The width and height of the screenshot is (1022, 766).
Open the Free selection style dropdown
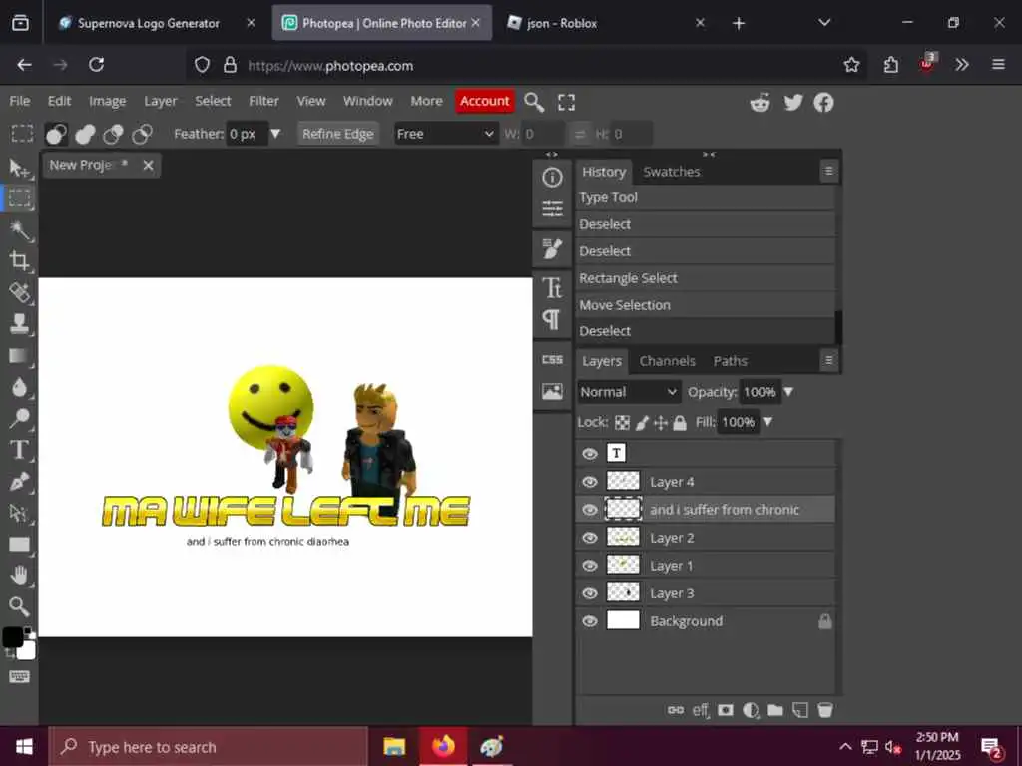(444, 135)
